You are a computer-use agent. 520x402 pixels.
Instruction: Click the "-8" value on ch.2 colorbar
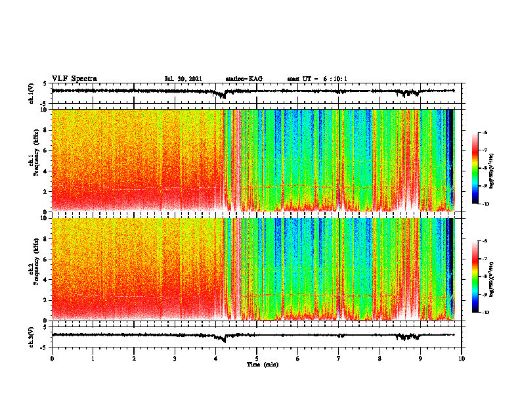point(485,277)
